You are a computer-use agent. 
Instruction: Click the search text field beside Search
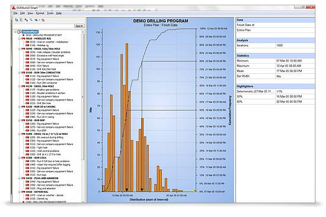coord(43,26)
